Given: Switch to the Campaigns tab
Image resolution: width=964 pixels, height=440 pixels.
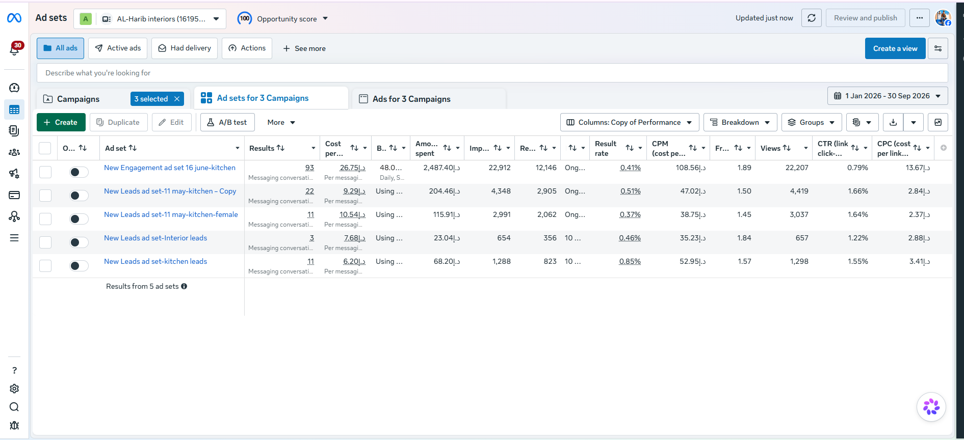Looking at the screenshot, I should coord(78,99).
